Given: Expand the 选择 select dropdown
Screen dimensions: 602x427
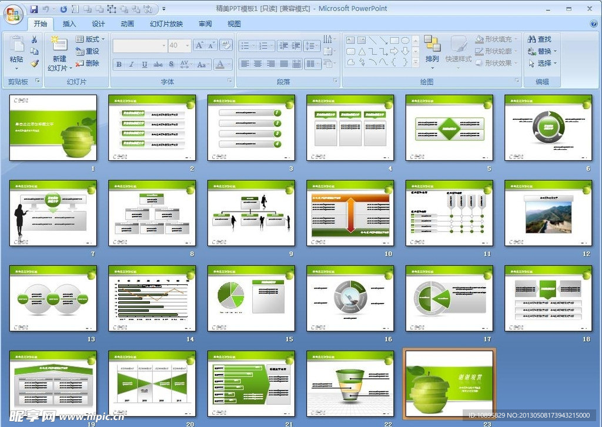Looking at the screenshot, I should (x=554, y=63).
